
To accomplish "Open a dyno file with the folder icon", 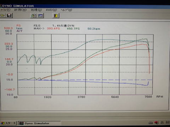I will [2, 16].
